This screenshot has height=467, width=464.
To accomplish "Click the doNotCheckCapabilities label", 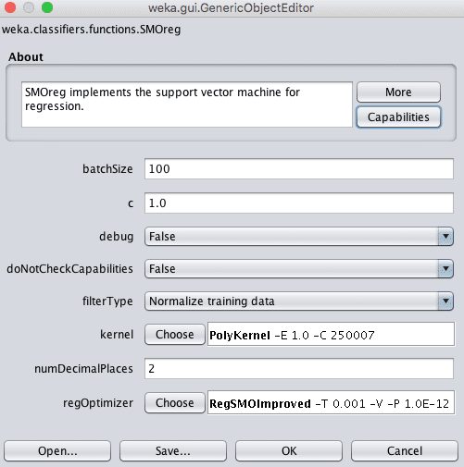I will pos(69,269).
